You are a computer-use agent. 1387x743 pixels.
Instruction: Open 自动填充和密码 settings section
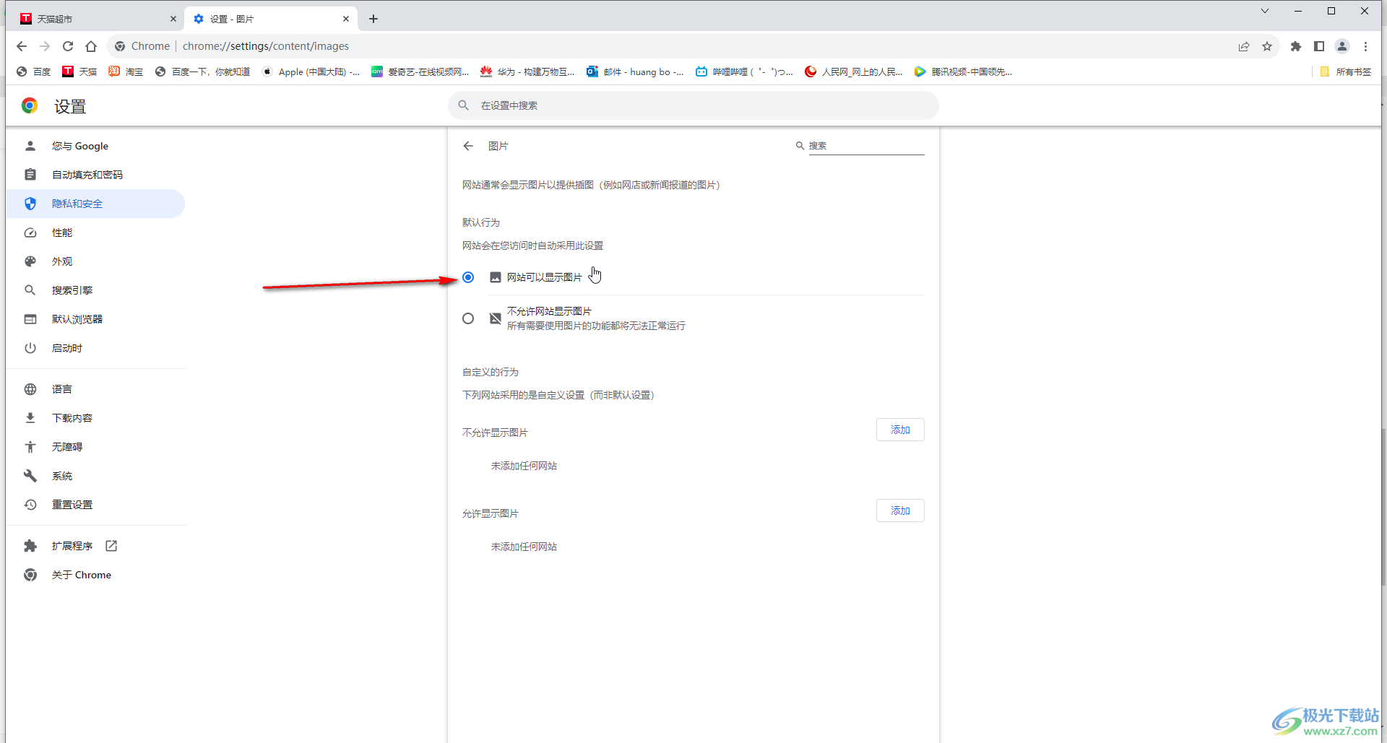[95, 175]
